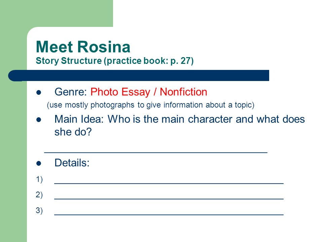
Task: Click the number 3) list marker
Action: (39, 210)
